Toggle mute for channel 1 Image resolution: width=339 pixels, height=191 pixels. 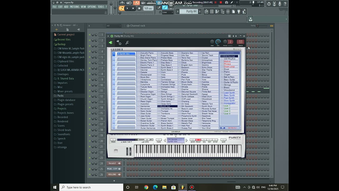(x=90, y=35)
